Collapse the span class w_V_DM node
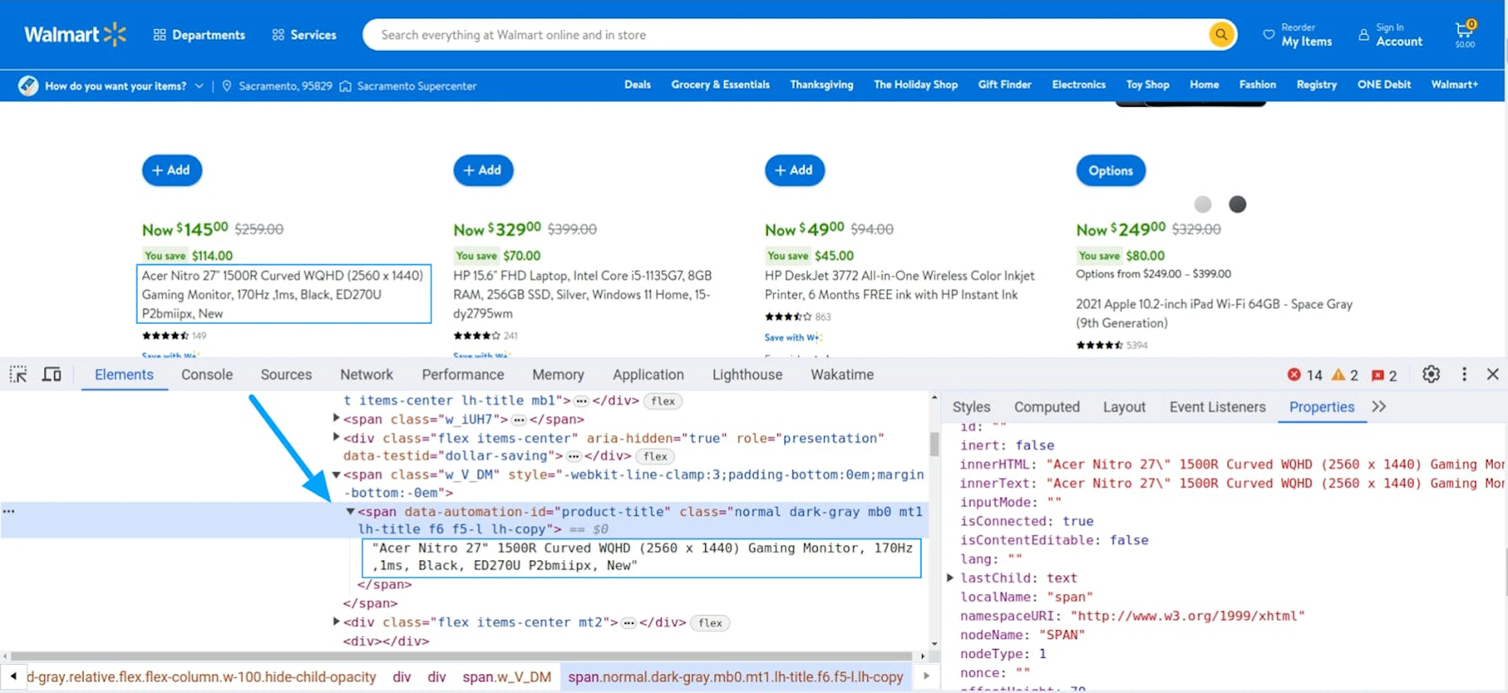Screen dimensions: 1508x693 point(336,474)
